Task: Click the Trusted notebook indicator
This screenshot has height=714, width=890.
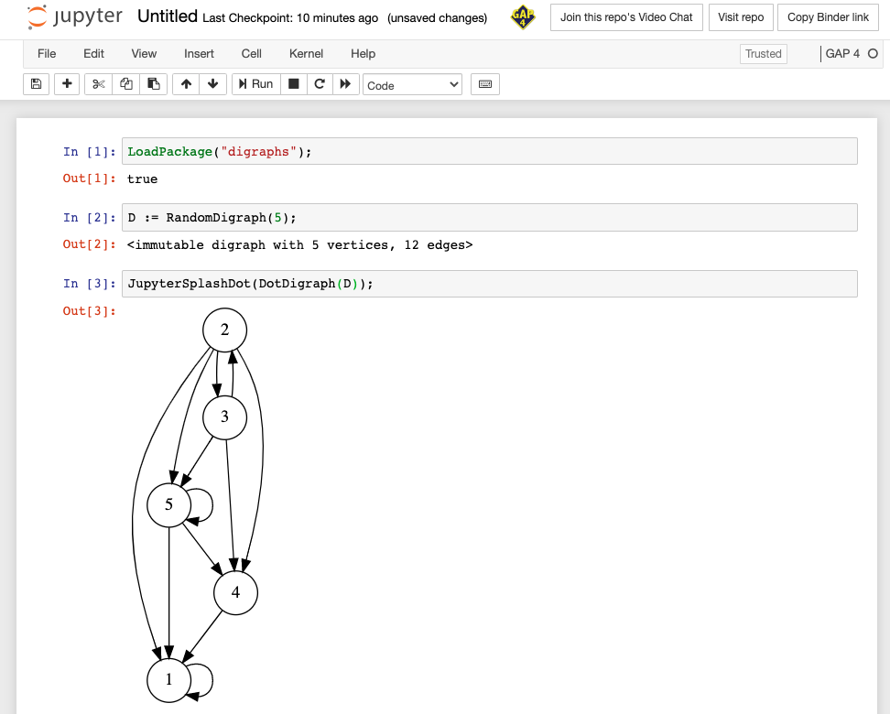Action: click(763, 53)
